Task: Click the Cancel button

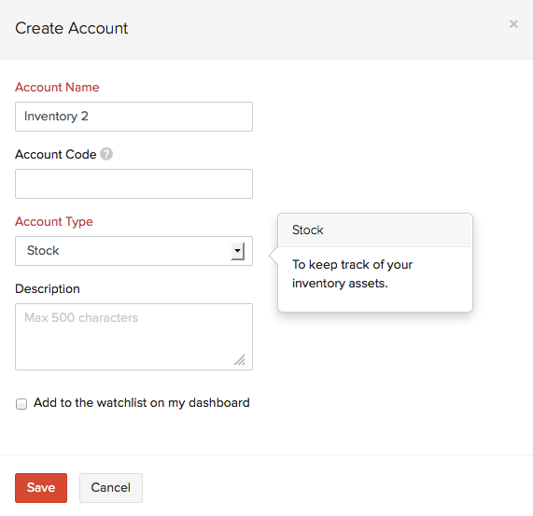Action: 111,487
